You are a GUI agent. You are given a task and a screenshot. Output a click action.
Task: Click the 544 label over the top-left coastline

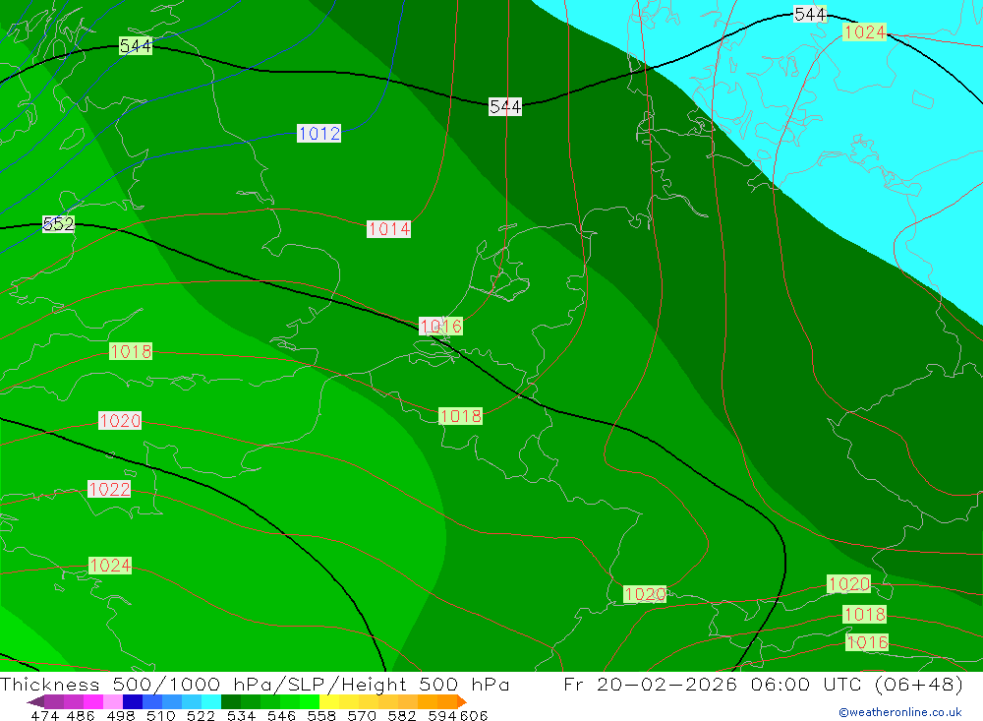click(136, 46)
